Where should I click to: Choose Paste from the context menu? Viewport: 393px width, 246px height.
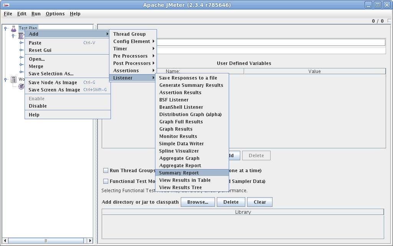68,43
